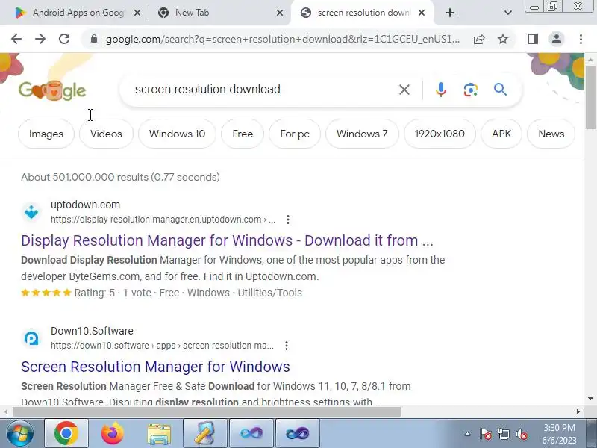Open a new browser tab

coord(450,13)
